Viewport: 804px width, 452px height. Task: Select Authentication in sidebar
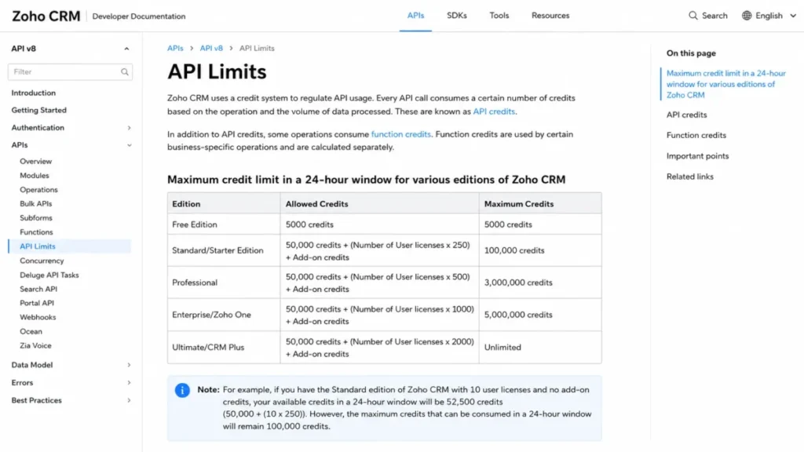pos(38,128)
